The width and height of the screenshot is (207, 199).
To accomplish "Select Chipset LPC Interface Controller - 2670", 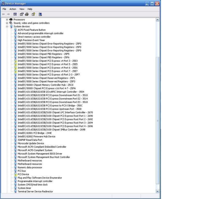I will click(x=55, y=112).
